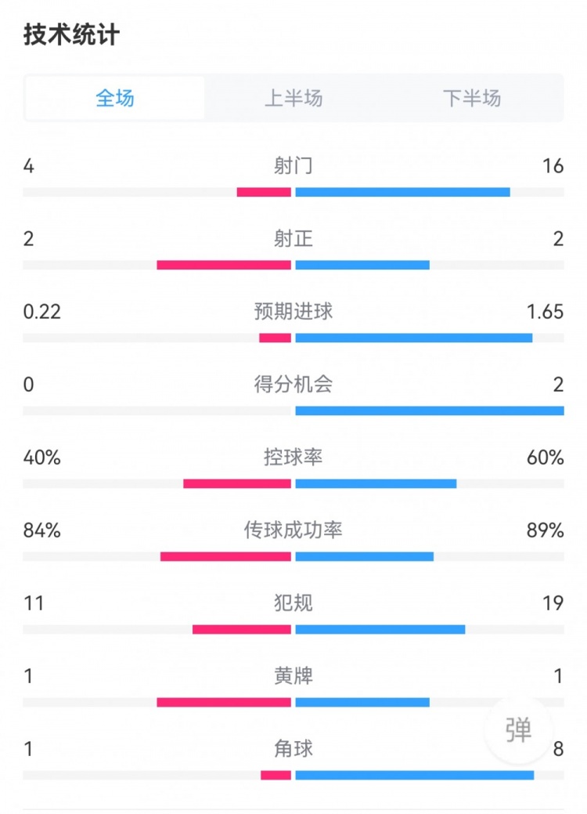Click the 84% pass accuracy value
Image resolution: width=587 pixels, height=814 pixels.
pos(42,530)
